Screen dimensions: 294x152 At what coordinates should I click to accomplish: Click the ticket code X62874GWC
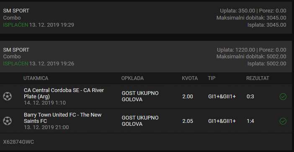18,142
